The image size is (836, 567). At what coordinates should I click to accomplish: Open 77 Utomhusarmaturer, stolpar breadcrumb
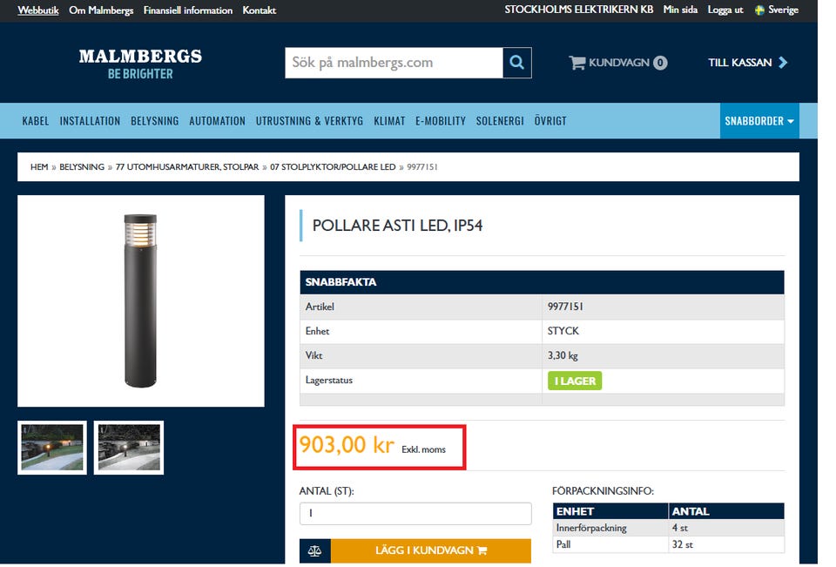point(187,167)
